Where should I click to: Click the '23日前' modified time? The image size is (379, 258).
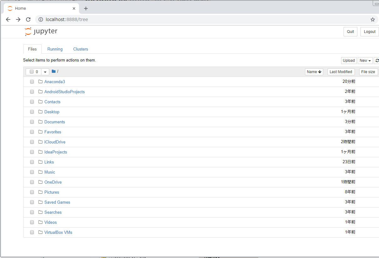coord(349,162)
